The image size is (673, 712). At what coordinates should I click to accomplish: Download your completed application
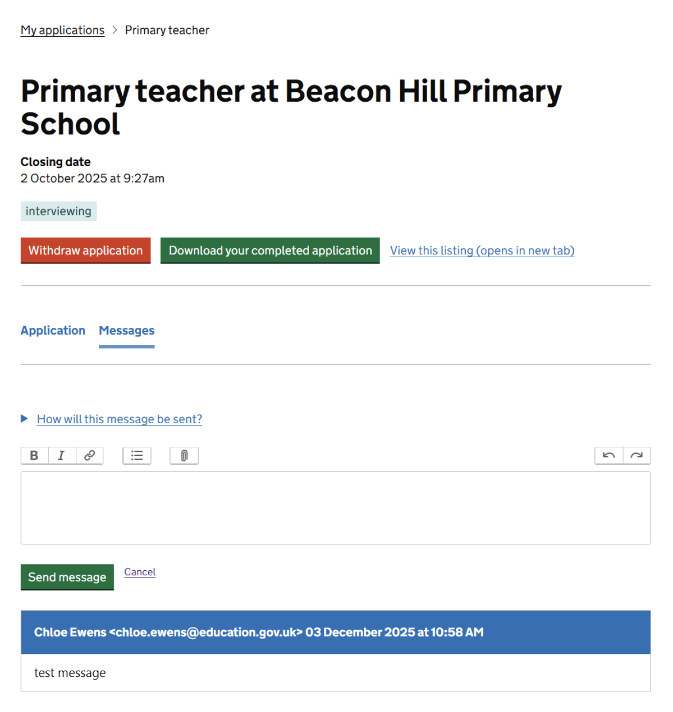pyautogui.click(x=270, y=250)
